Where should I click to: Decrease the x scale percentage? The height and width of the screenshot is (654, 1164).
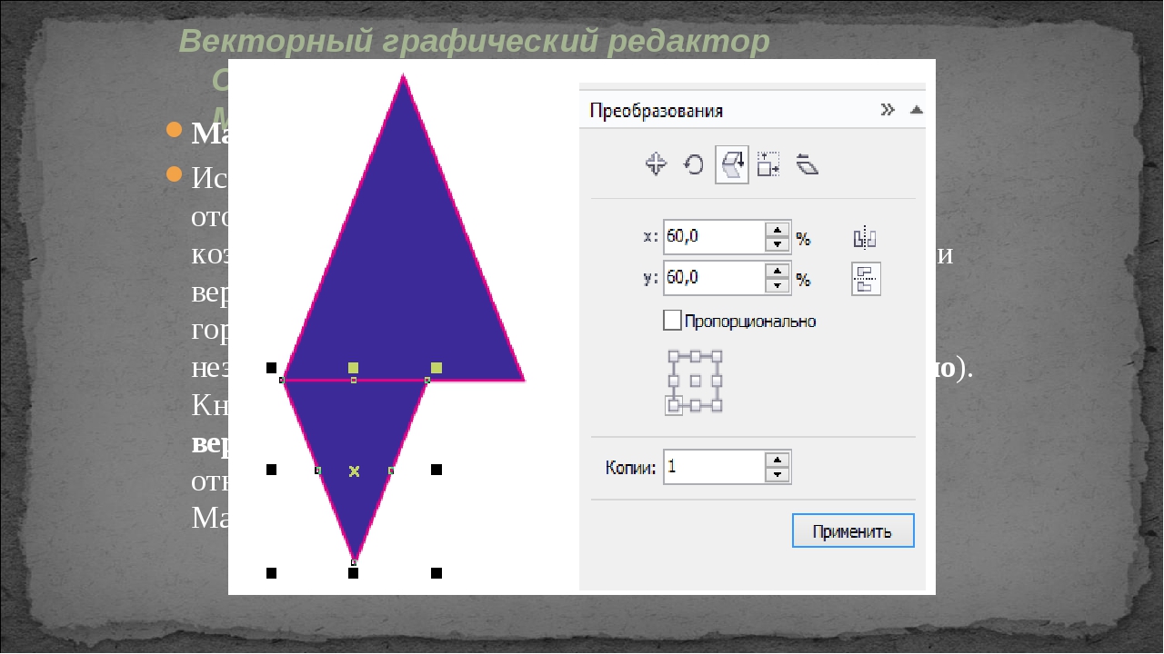[777, 244]
